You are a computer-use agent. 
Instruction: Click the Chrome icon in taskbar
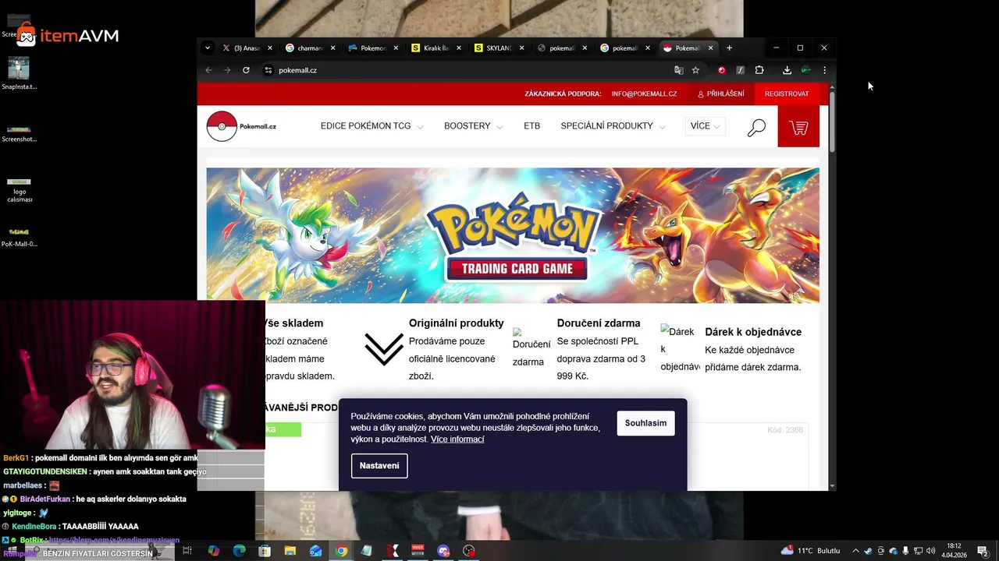click(341, 551)
